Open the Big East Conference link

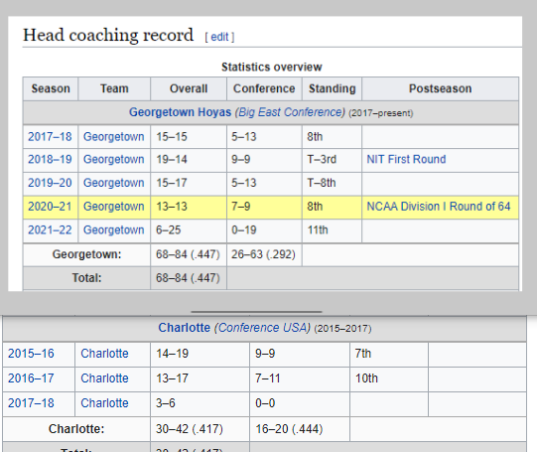click(291, 112)
